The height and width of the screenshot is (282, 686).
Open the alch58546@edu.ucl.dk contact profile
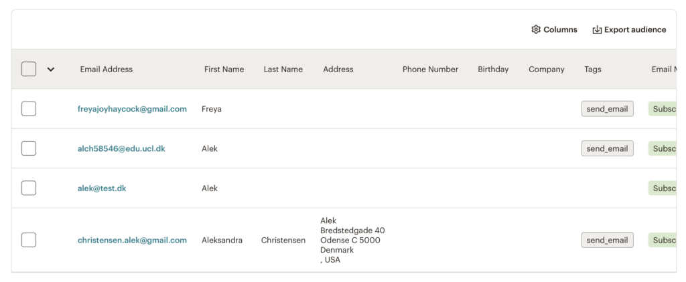(x=121, y=148)
